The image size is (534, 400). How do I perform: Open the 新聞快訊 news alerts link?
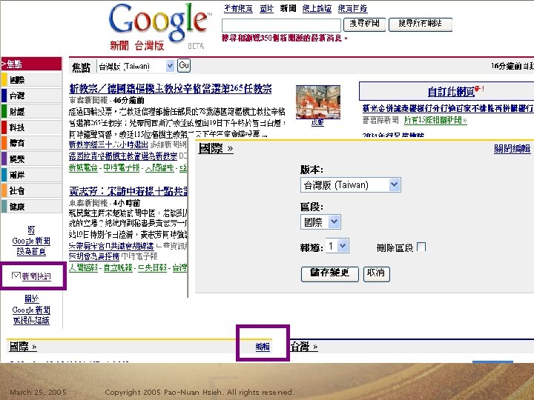coord(36,276)
